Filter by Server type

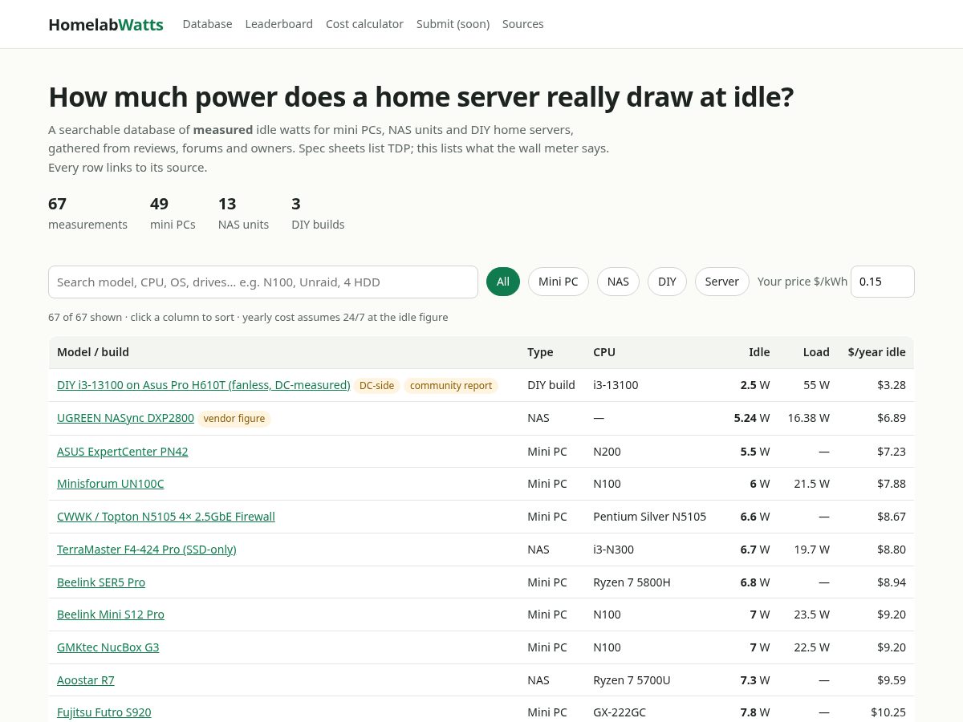[722, 282]
